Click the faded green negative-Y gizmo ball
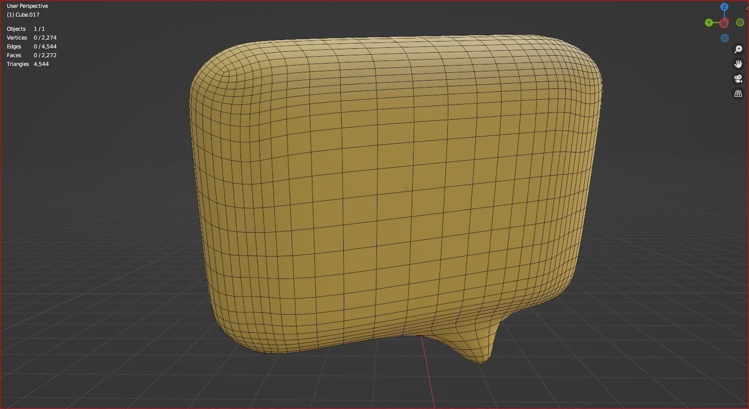 [740, 22]
